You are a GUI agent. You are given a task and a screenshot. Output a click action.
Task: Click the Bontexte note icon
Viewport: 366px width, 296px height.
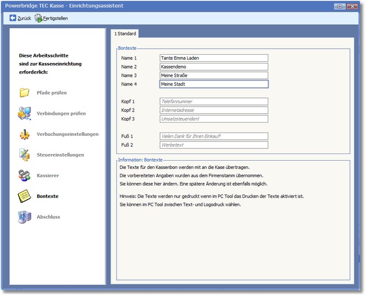click(24, 196)
